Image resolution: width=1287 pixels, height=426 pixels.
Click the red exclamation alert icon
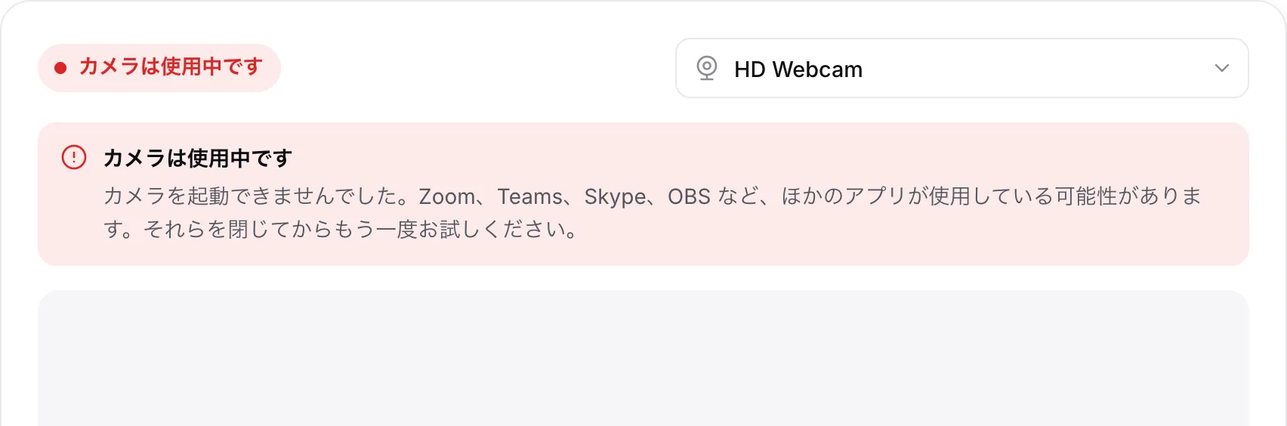point(74,157)
